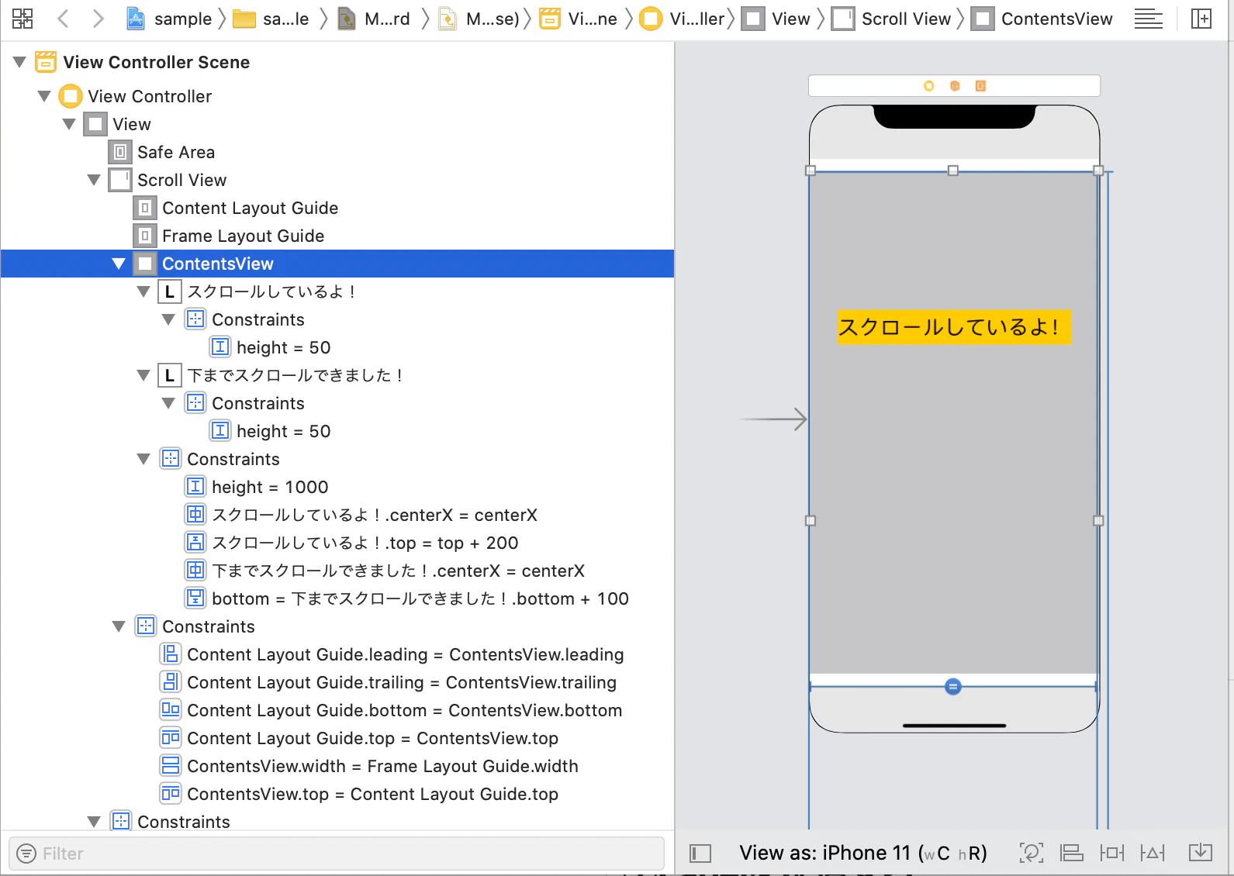Image resolution: width=1234 pixels, height=876 pixels.
Task: Click the First Responder icon in scene dock
Action: [955, 86]
